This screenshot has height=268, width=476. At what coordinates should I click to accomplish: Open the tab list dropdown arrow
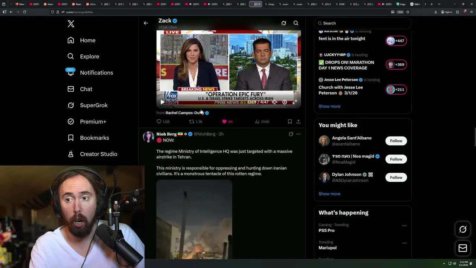[x=439, y=4]
